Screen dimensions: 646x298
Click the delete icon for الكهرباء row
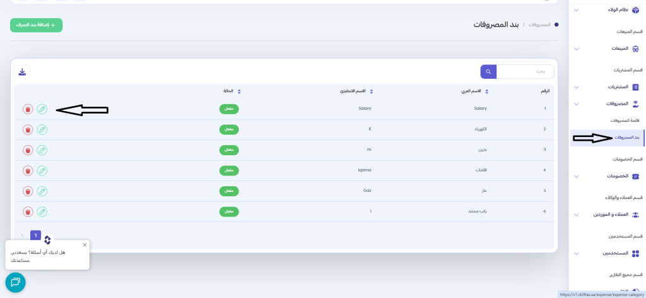28,129
